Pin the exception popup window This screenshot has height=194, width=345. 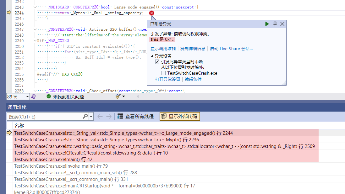pyautogui.click(x=275, y=24)
